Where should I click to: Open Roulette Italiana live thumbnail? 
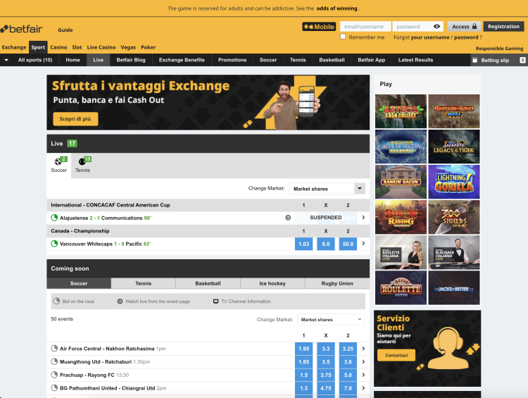coord(401,252)
